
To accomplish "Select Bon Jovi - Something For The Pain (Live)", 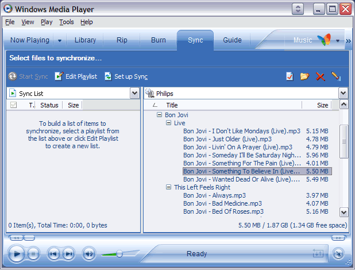I will (257, 163).
